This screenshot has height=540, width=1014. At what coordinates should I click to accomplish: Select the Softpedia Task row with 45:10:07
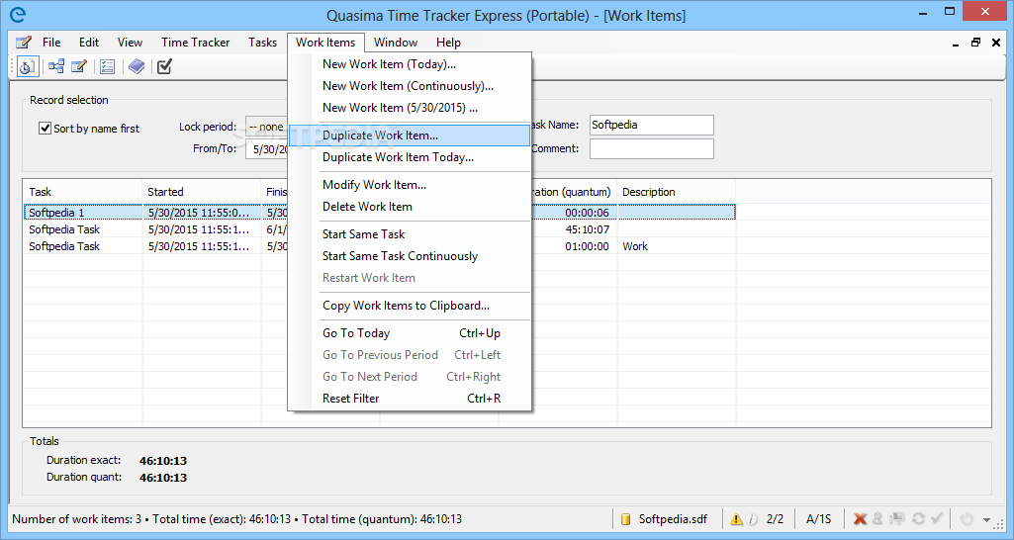(x=380, y=229)
